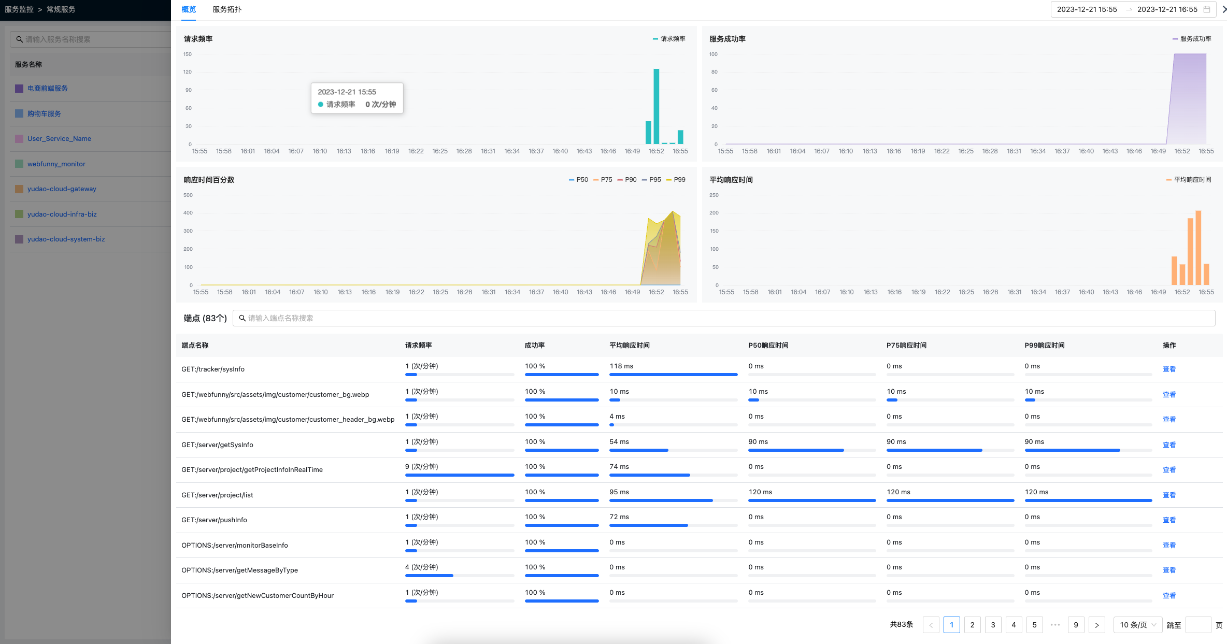
Task: Click the search icon in endpoint search box
Action: click(242, 318)
